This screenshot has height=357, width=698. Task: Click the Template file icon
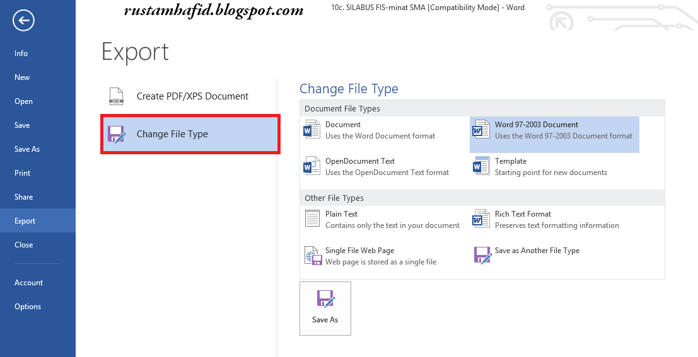point(481,166)
